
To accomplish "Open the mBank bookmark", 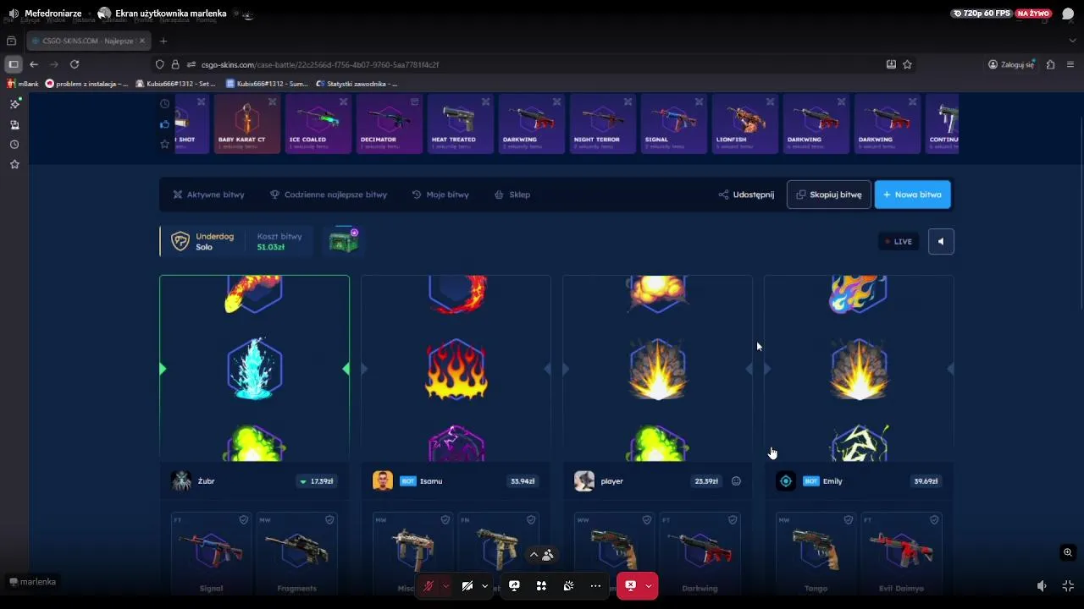I will [23, 84].
